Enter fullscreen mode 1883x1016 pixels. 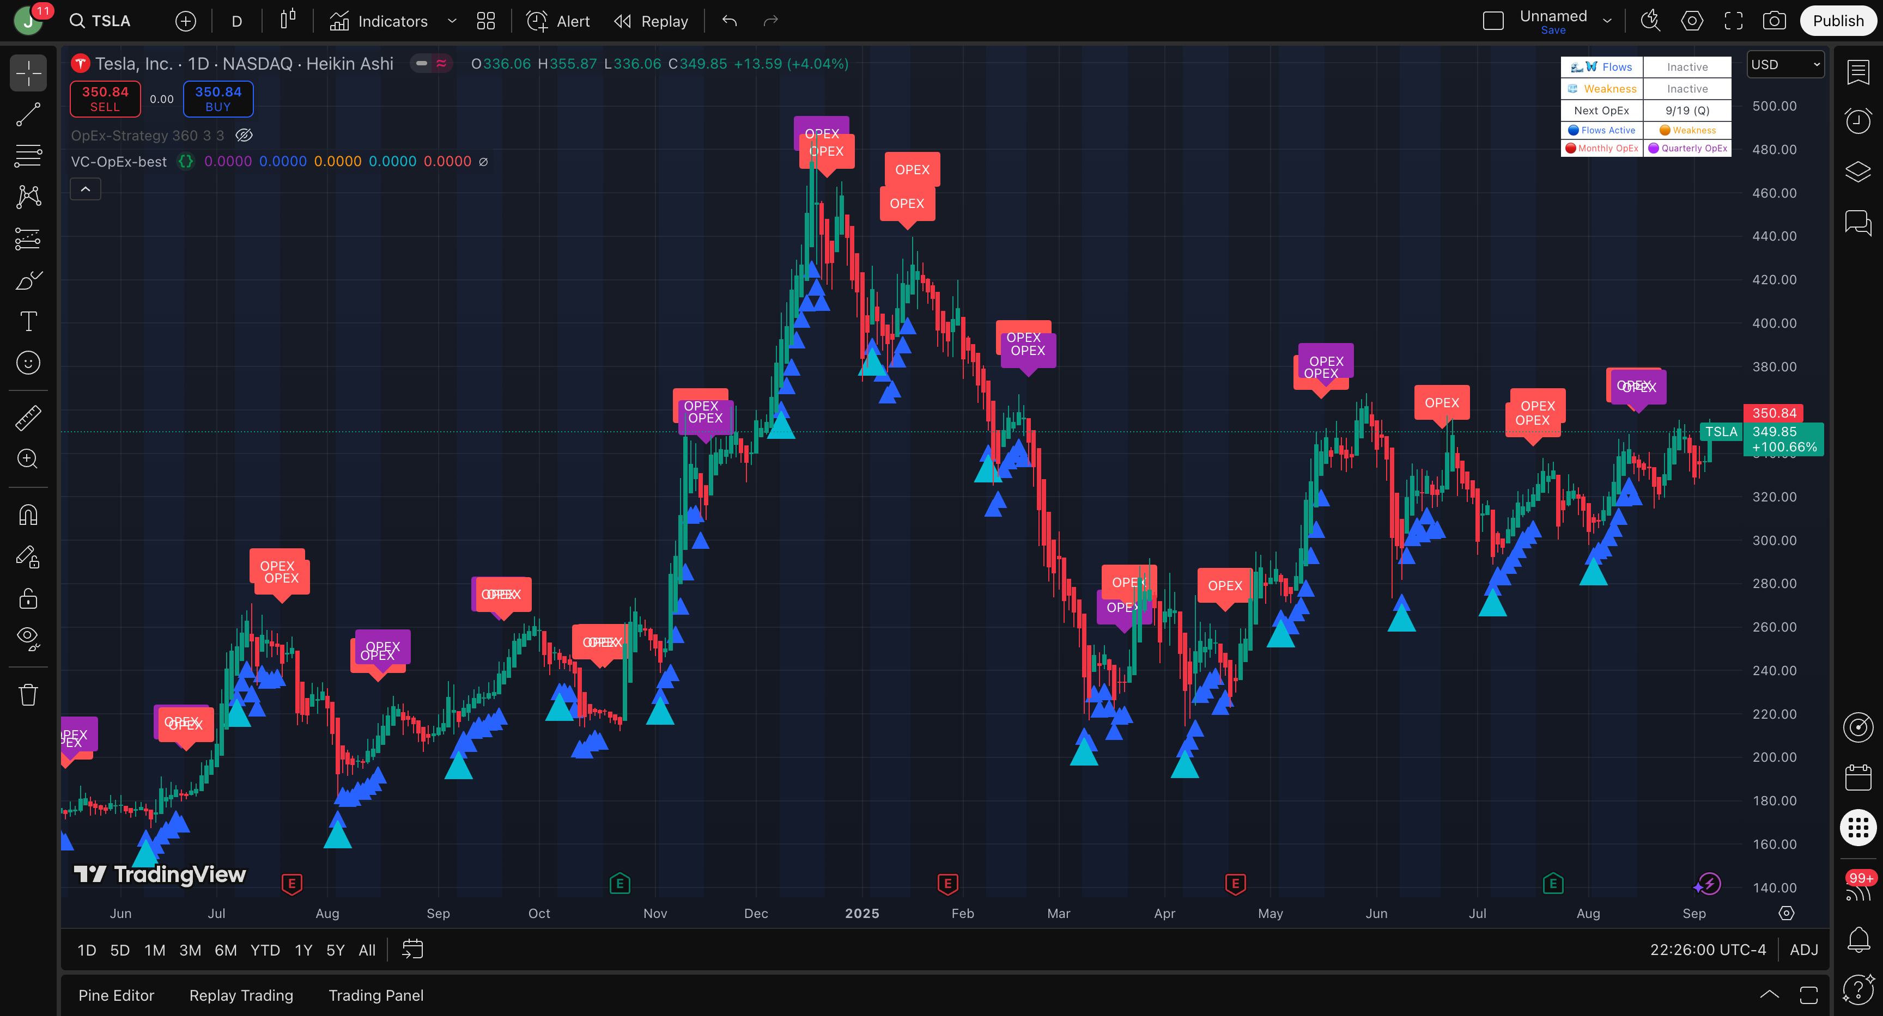[1734, 21]
